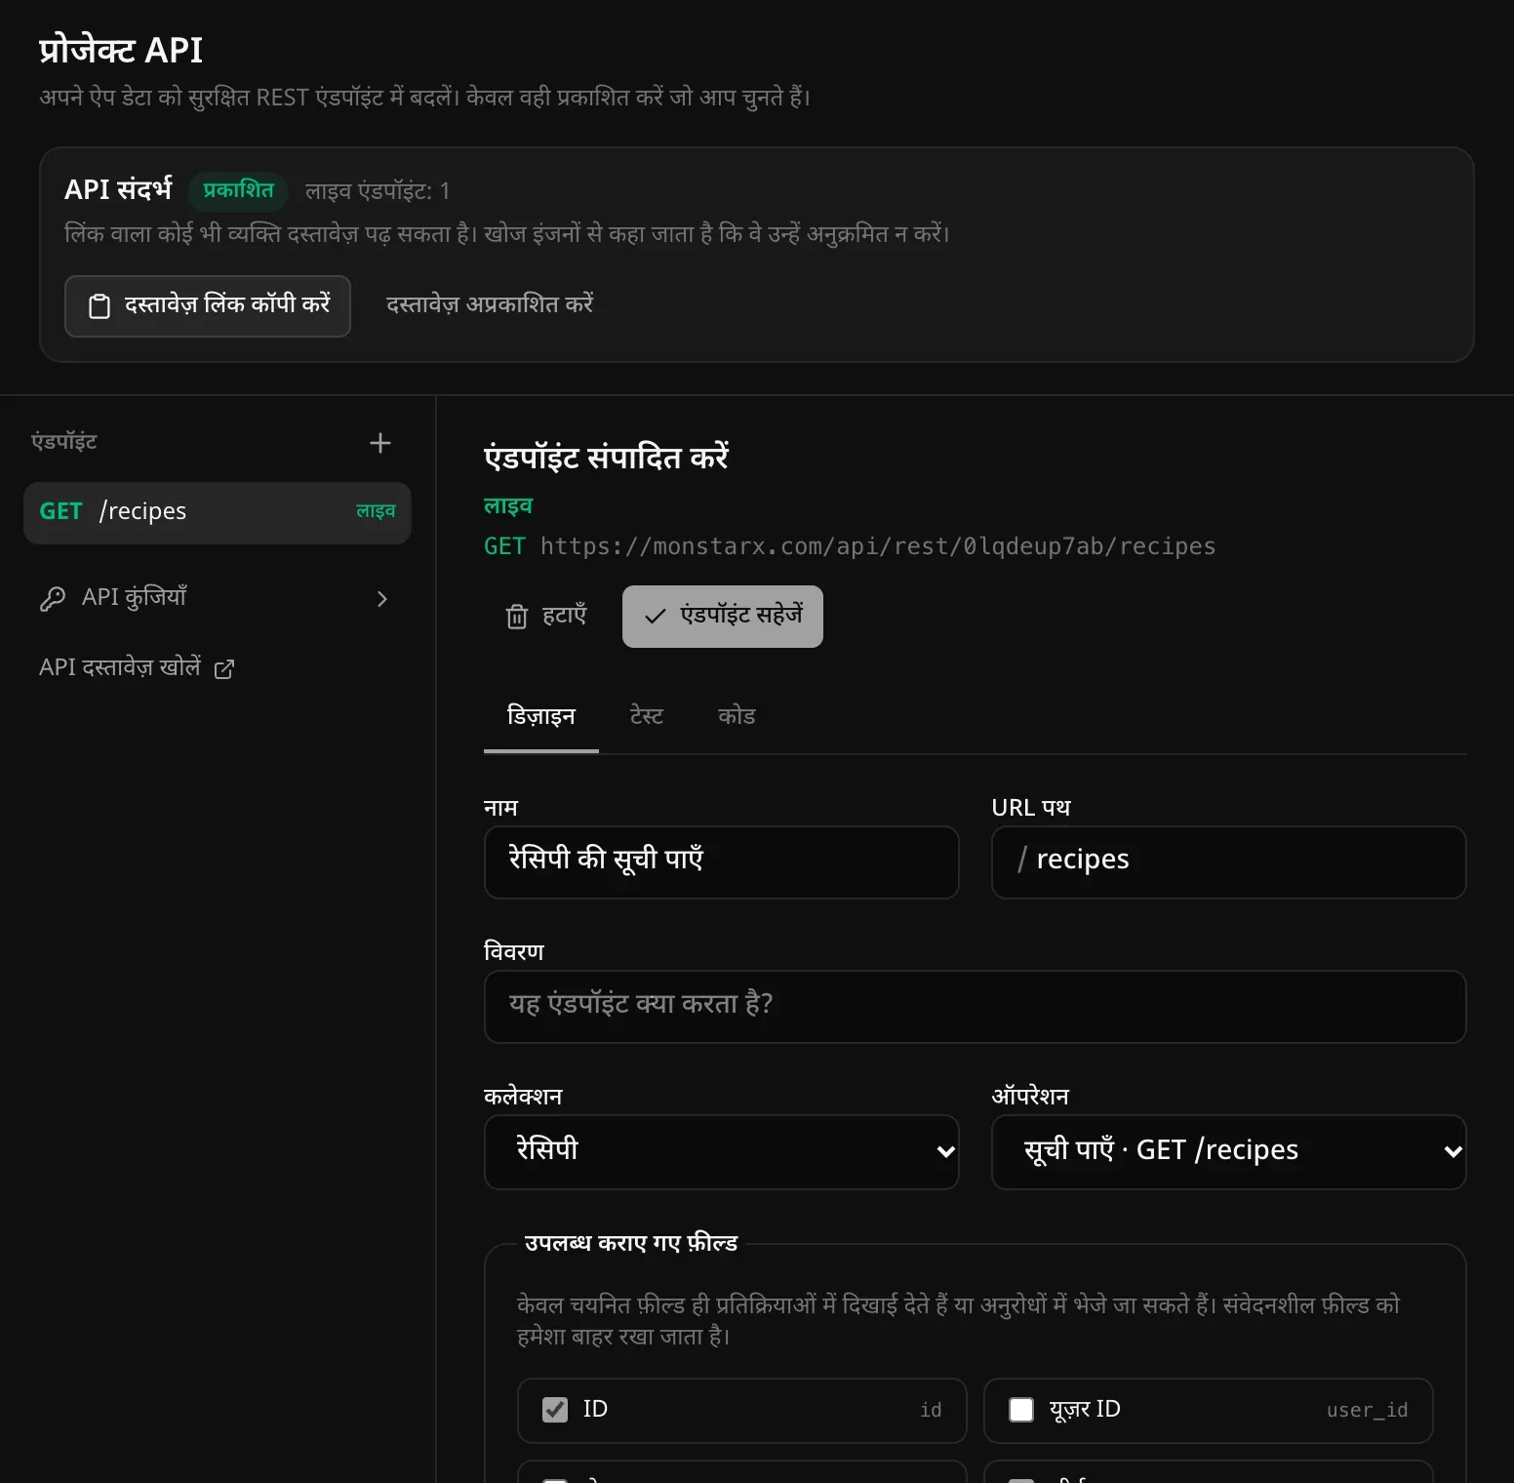Viewport: 1514px width, 1483px height.
Task: Click the green लाइव status under heading
Action: pyautogui.click(x=508, y=506)
